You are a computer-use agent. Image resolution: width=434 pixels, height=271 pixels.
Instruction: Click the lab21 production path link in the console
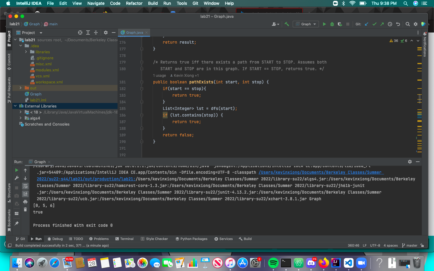click(x=86, y=179)
